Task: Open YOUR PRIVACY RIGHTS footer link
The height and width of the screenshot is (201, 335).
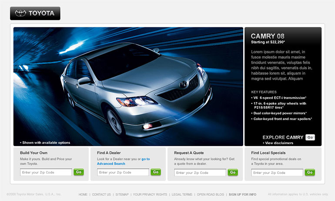Action: tap(150, 194)
